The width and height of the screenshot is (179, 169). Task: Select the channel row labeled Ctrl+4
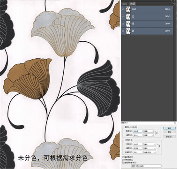[147, 24]
